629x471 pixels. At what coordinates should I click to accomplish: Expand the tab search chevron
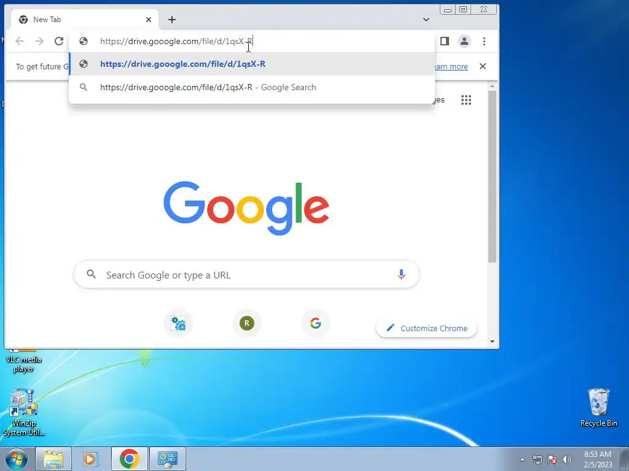pos(426,20)
